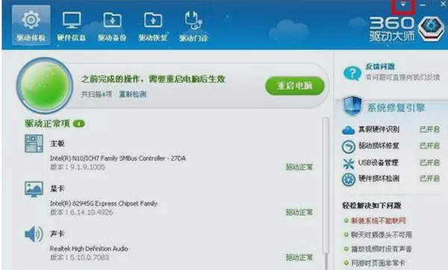Switch to the 驱动恢复 tab

[153, 25]
